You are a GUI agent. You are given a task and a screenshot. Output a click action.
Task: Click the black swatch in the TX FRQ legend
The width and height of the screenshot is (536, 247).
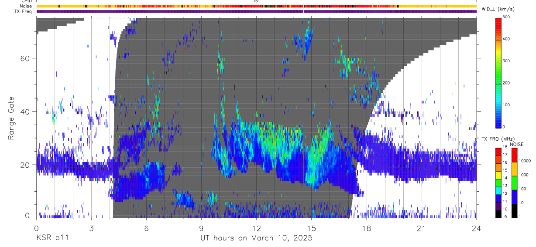(498, 213)
